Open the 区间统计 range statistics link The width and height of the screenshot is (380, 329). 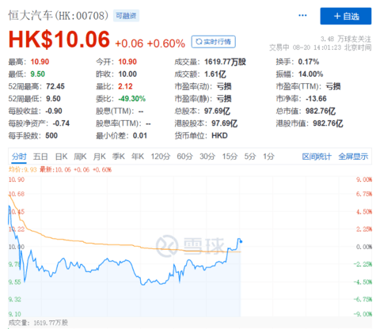coord(317,157)
